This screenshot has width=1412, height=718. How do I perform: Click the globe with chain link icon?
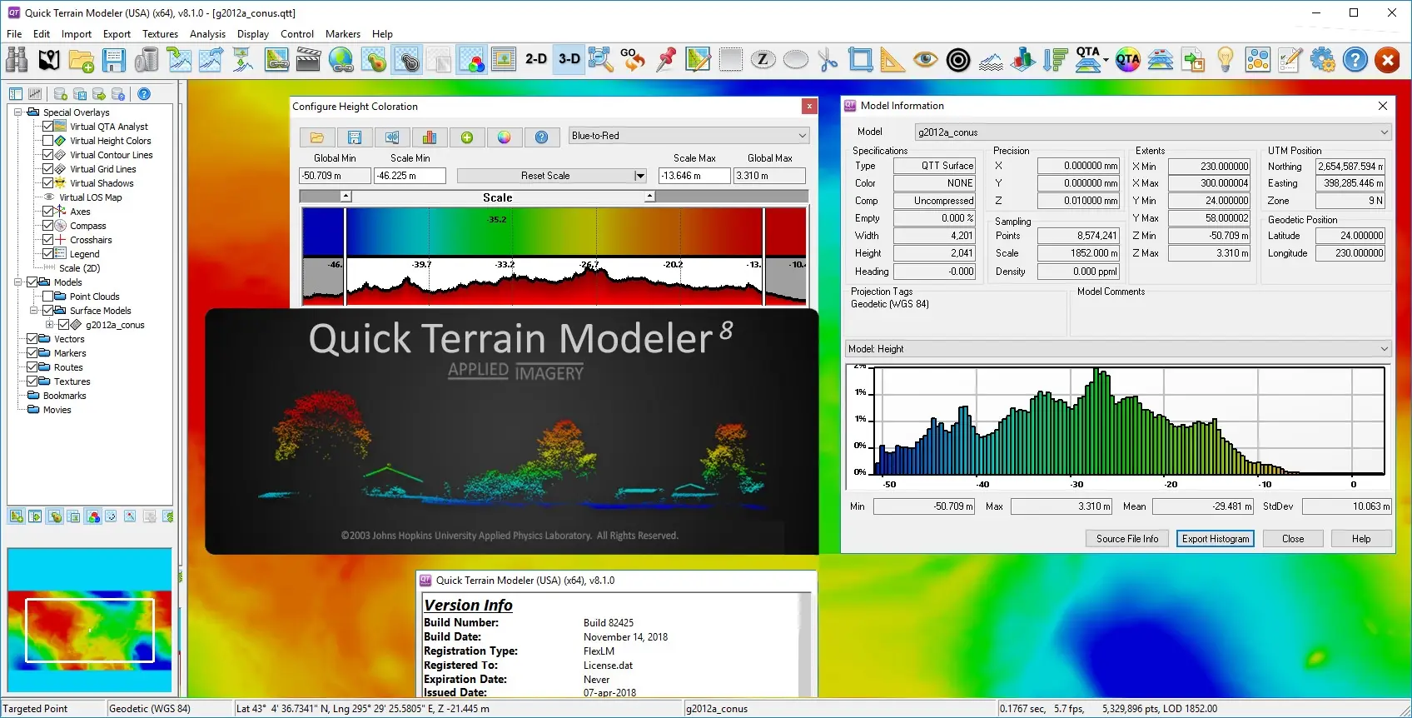pyautogui.click(x=341, y=60)
